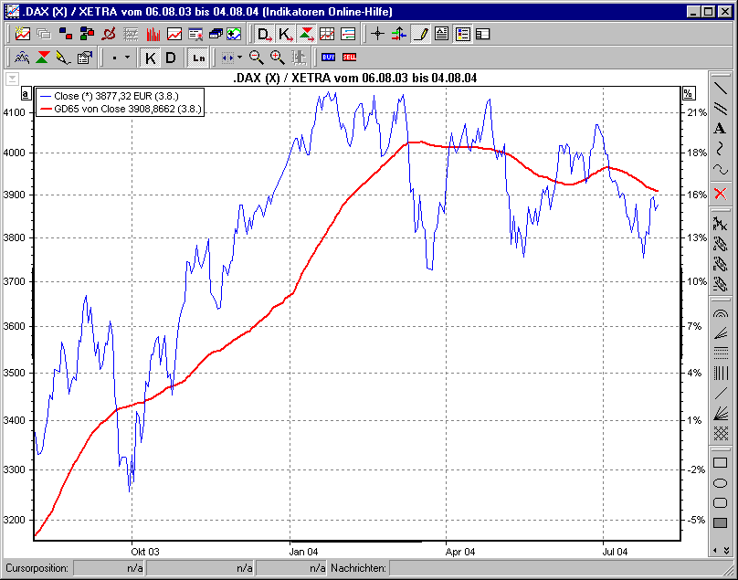The width and height of the screenshot is (738, 580).
Task: Click the red X to remove drawing objects
Action: point(719,194)
